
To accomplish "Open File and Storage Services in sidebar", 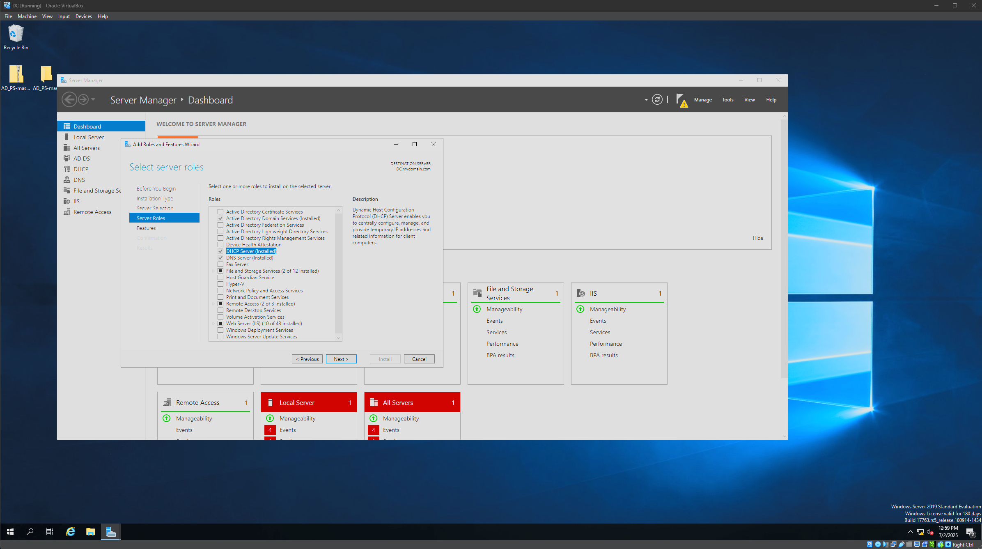I will 89,191.
